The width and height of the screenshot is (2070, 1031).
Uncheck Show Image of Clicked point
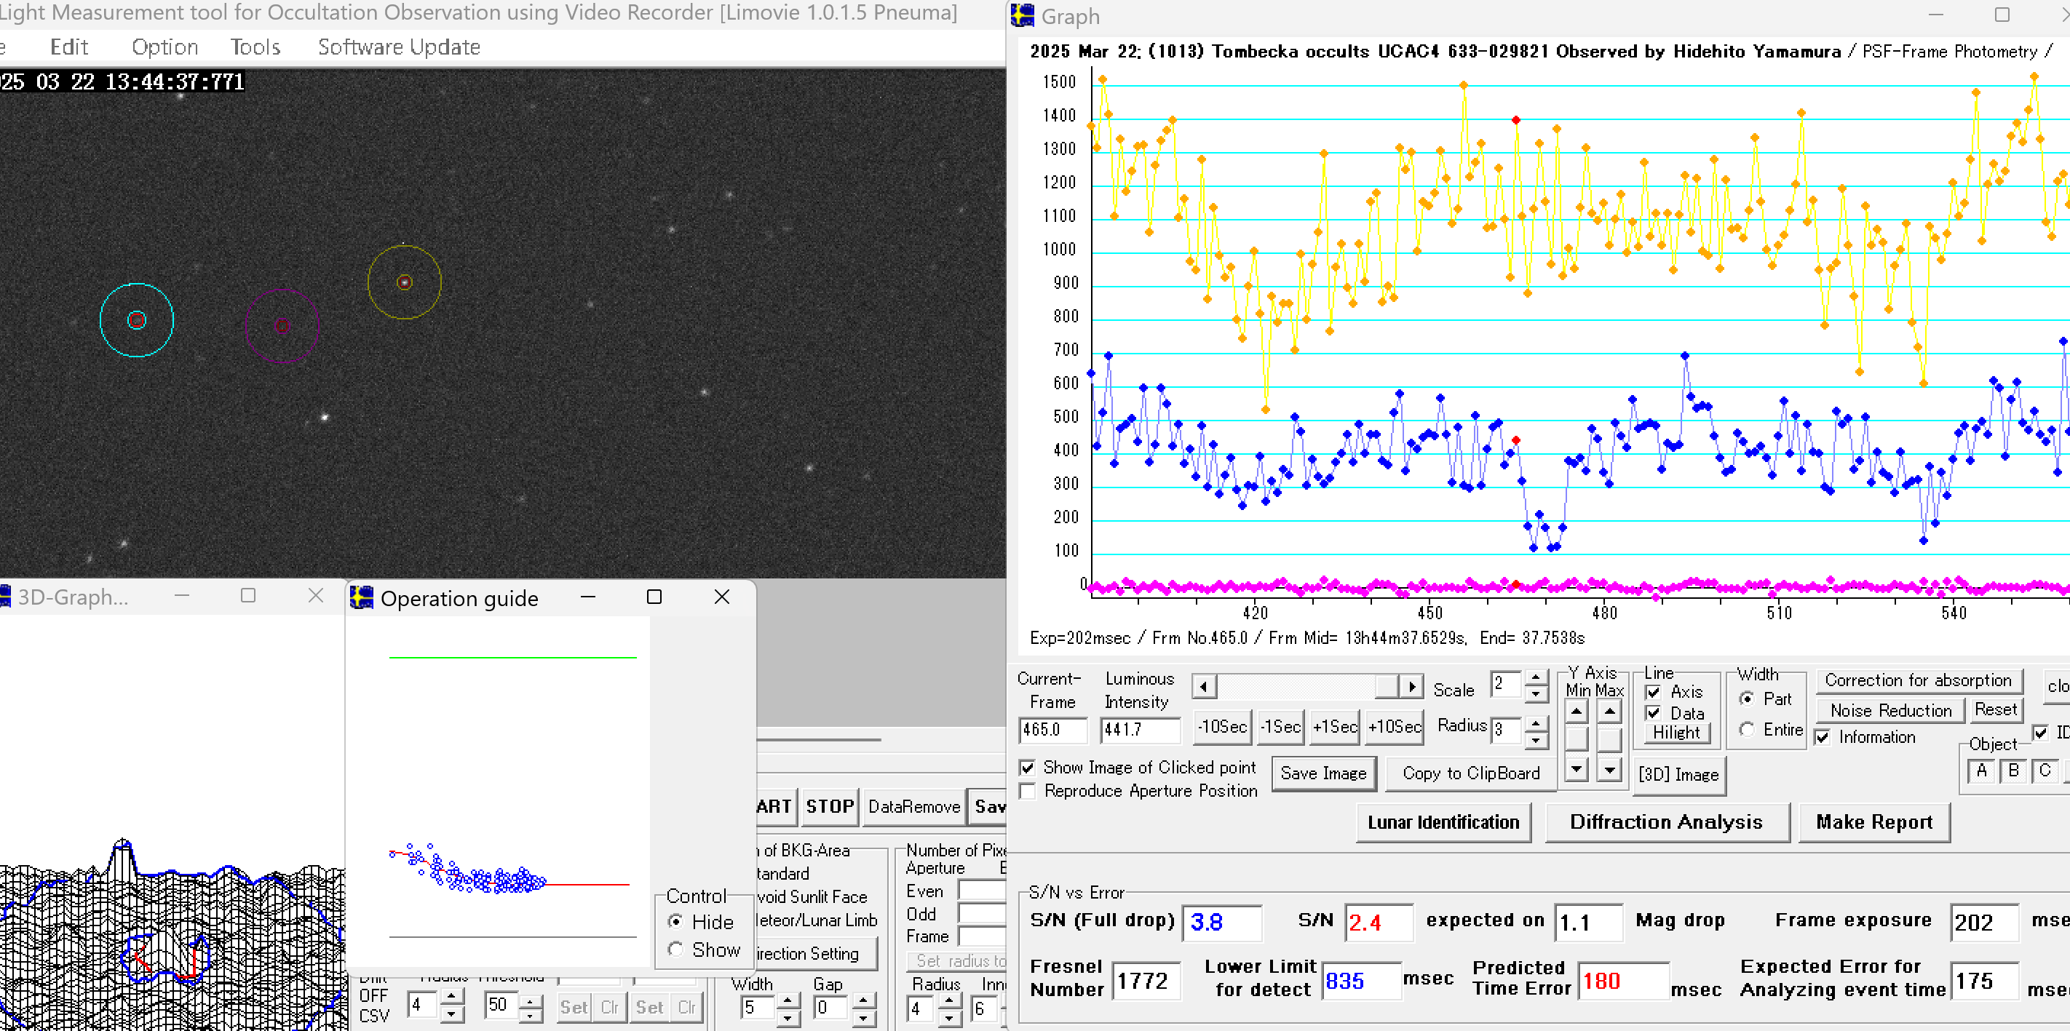click(x=1027, y=768)
